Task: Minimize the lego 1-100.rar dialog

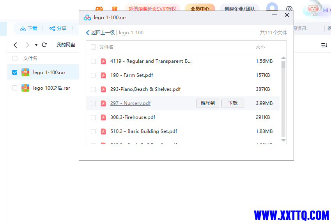Action: (x=274, y=15)
